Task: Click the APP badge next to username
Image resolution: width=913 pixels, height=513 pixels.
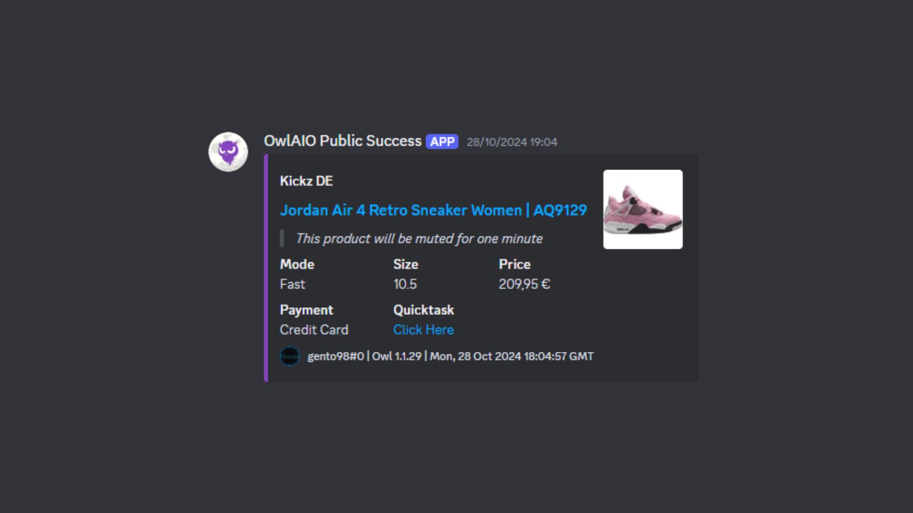Action: coord(442,142)
